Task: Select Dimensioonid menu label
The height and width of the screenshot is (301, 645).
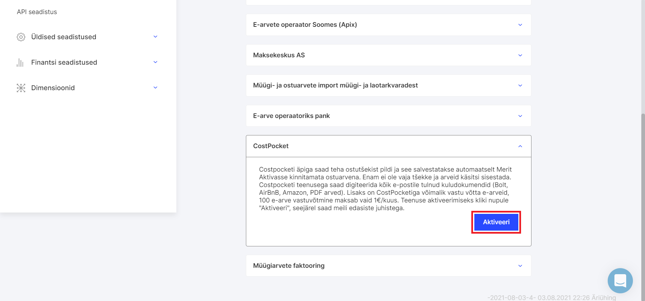Action: coord(53,88)
